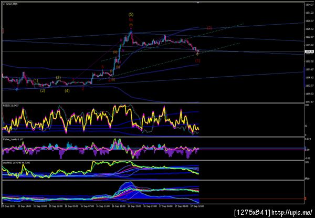Click the 16 Sep 15:00 time axis label
This screenshot has height=218, width=315.
(x=118, y=206)
